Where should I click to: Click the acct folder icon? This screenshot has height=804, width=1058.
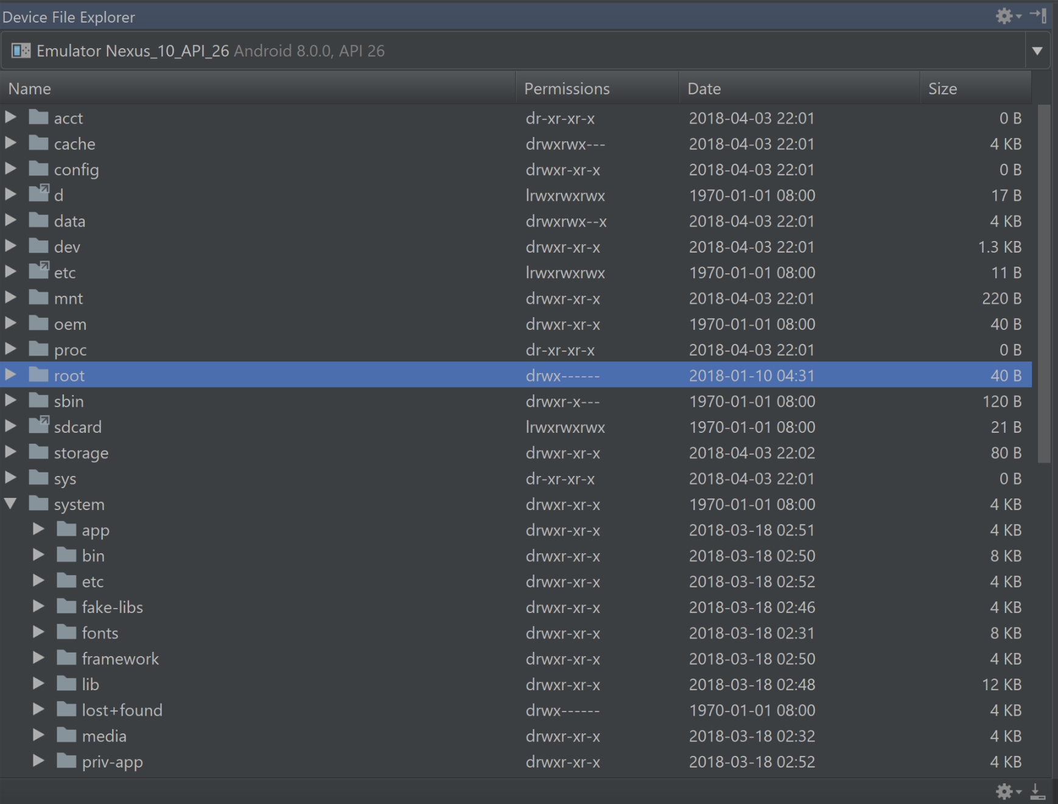coord(38,117)
